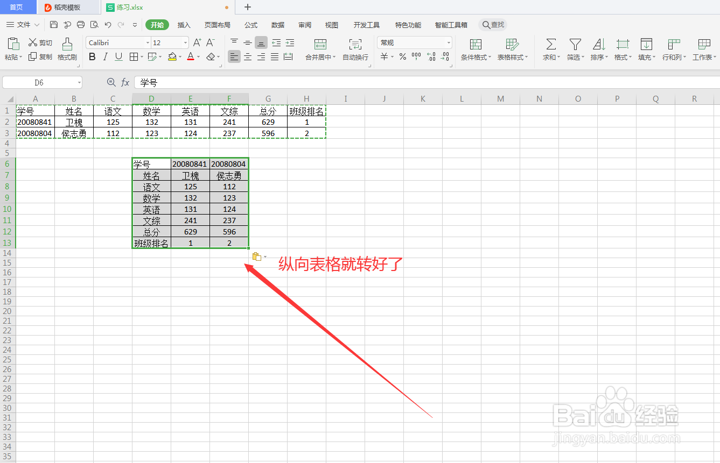
Task: Click the Increase Indent icon
Action: click(x=290, y=42)
